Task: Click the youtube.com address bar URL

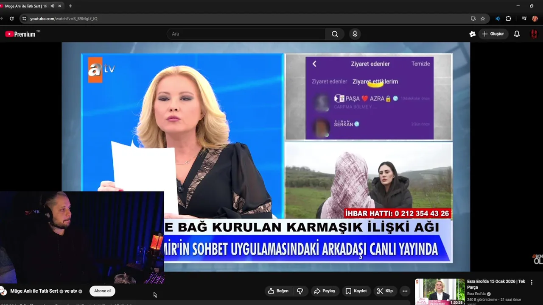Action: [64, 19]
